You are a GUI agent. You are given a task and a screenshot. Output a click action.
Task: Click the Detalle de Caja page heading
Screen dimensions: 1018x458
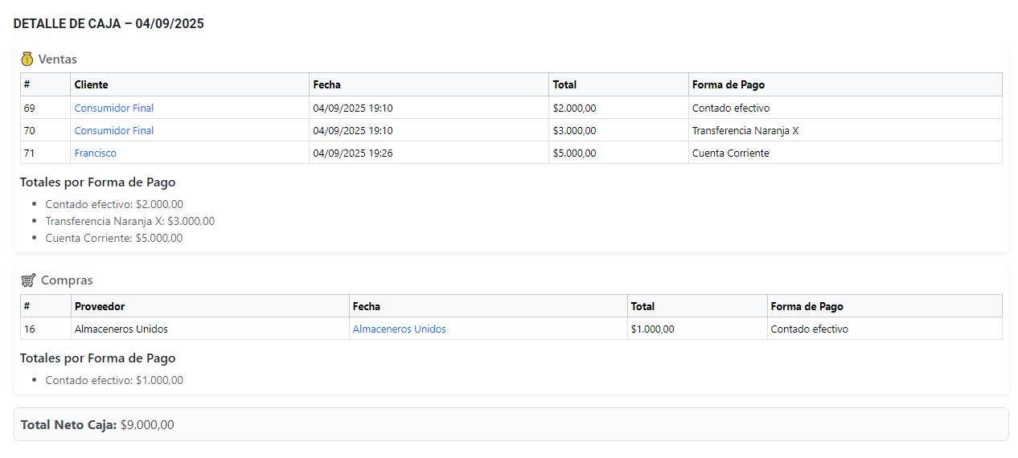(109, 23)
